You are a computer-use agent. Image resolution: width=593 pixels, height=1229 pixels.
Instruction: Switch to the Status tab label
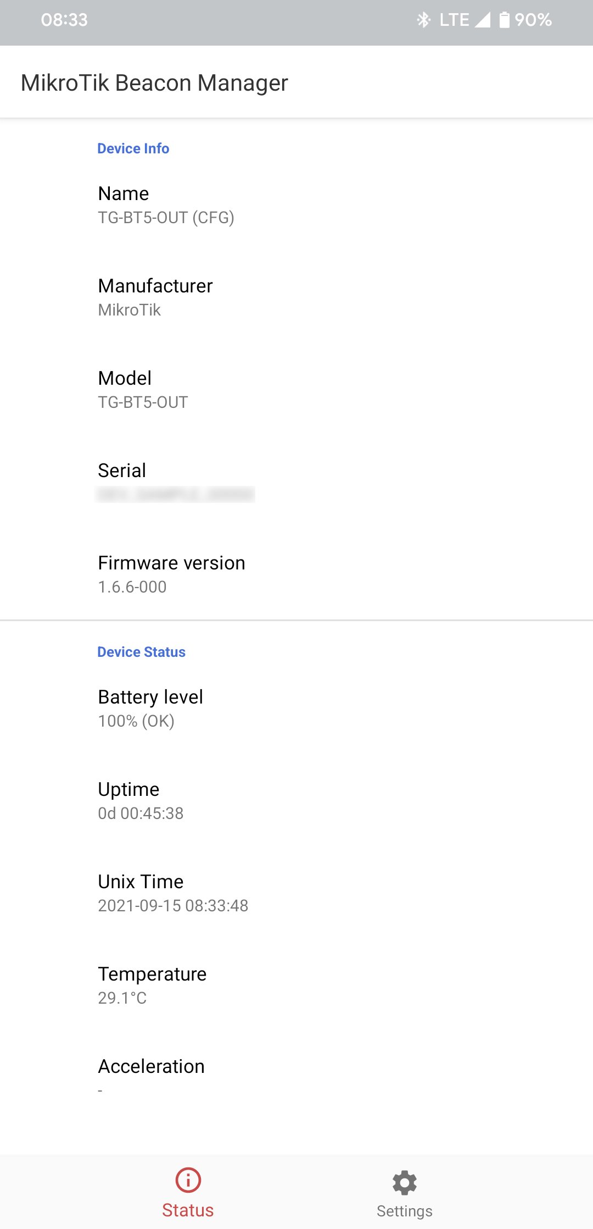(x=188, y=1210)
